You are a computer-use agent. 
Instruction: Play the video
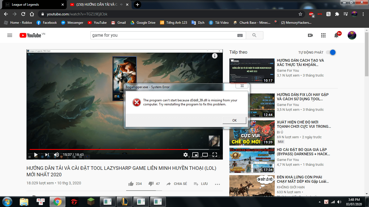[x=36, y=155]
